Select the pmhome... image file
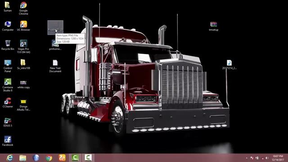This screenshot has width=288, height=162. [55, 45]
